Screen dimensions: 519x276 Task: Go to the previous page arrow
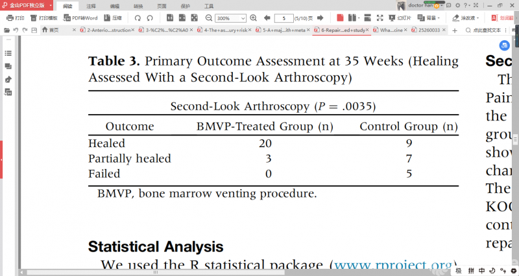click(x=267, y=17)
